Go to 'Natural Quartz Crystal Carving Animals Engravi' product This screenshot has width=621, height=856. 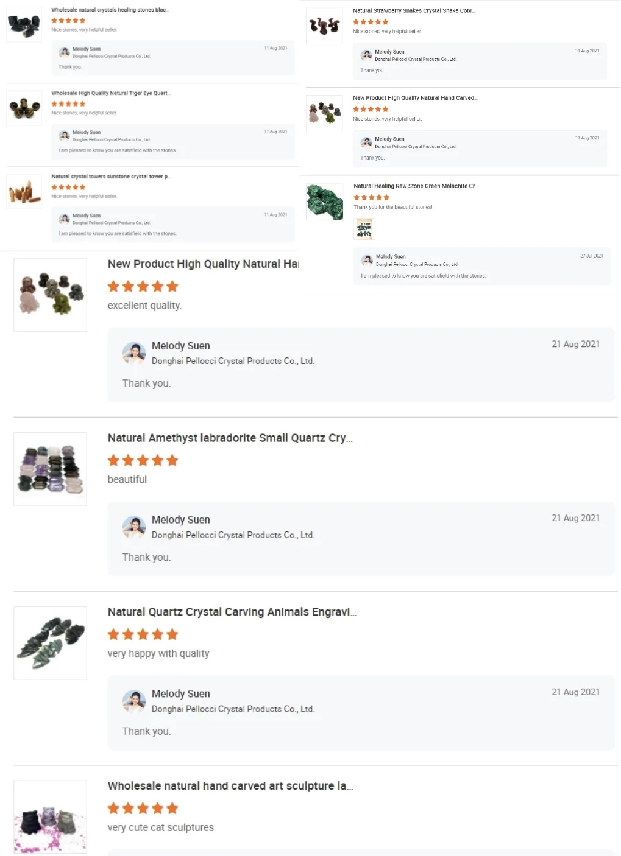[232, 612]
